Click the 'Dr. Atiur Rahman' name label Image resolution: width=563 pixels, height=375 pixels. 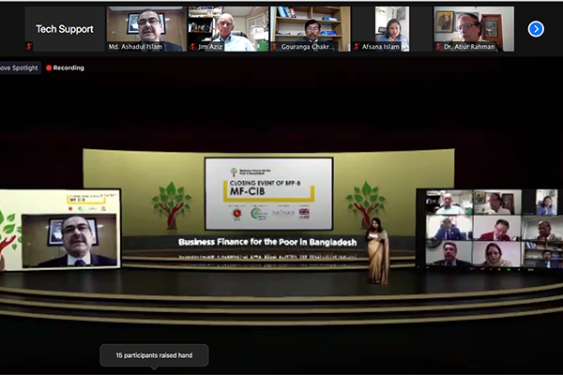469,47
